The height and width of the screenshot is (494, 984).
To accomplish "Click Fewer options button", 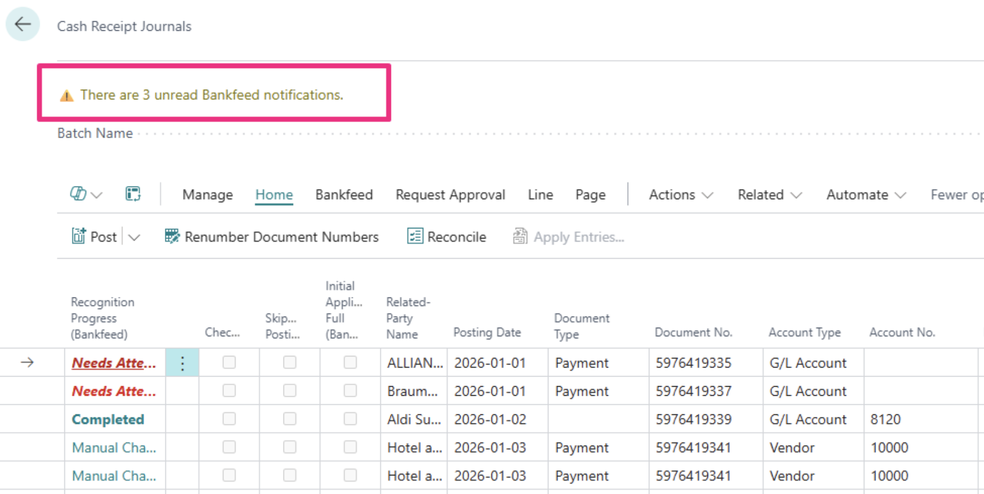I will click(x=957, y=195).
